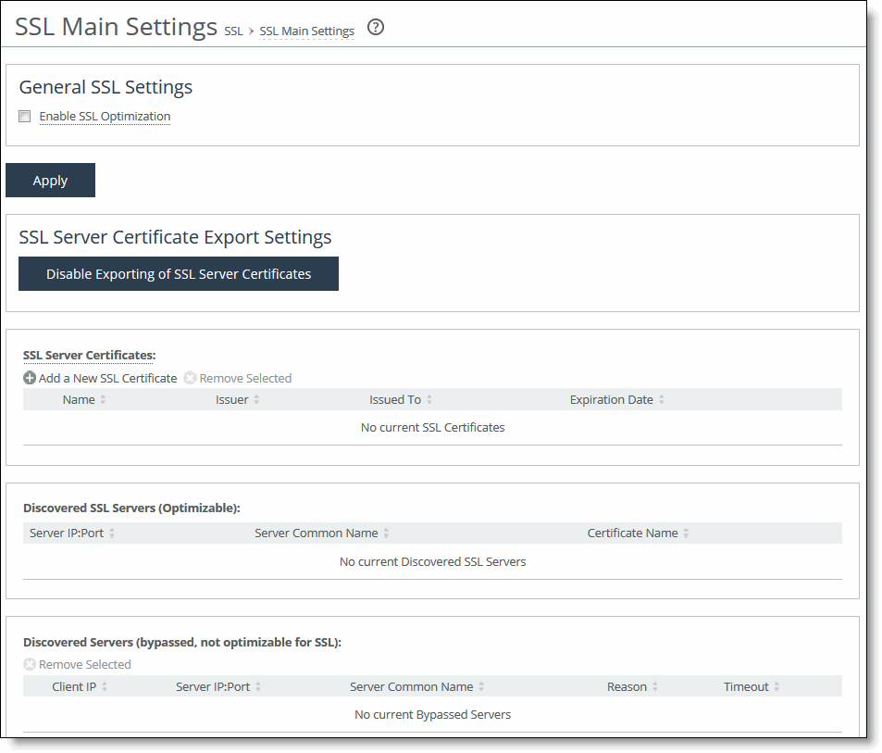Sort the Issued To column of SSL certificates
Image resolution: width=882 pixels, height=753 pixels.
pyautogui.click(x=429, y=399)
